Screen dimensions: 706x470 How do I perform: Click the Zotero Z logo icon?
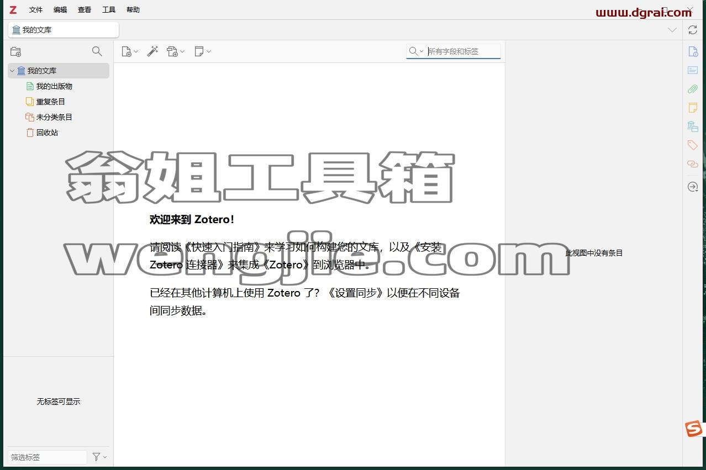(x=13, y=10)
